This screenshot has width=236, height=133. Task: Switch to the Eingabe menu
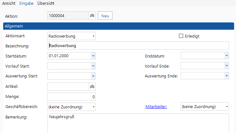pos(26,3)
